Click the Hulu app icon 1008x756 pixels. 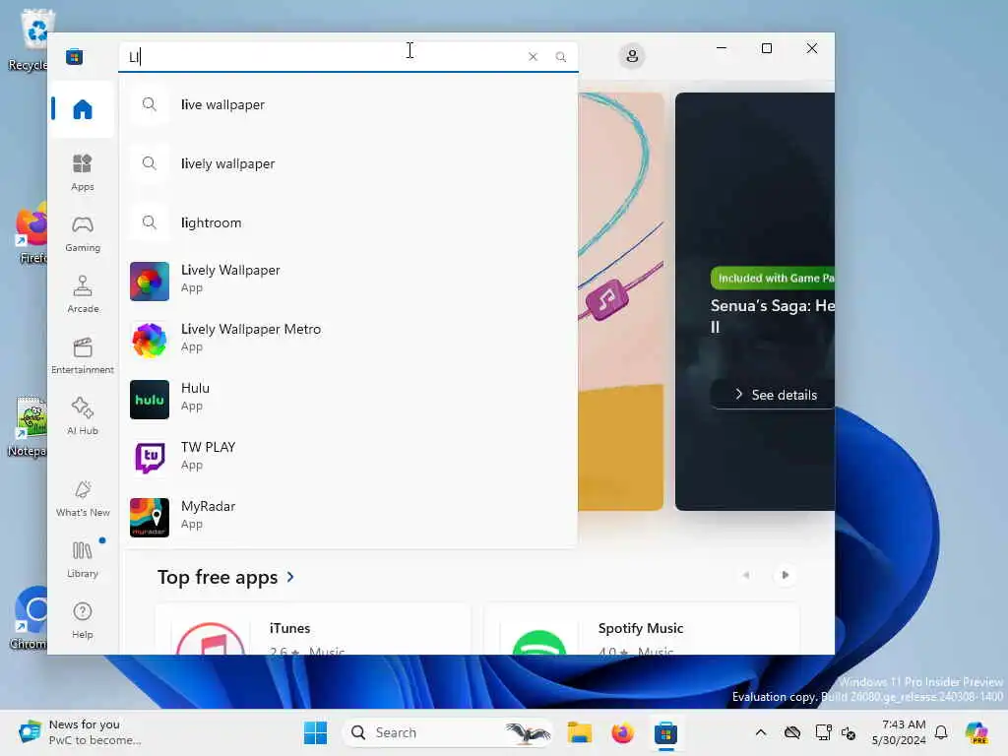(x=150, y=400)
